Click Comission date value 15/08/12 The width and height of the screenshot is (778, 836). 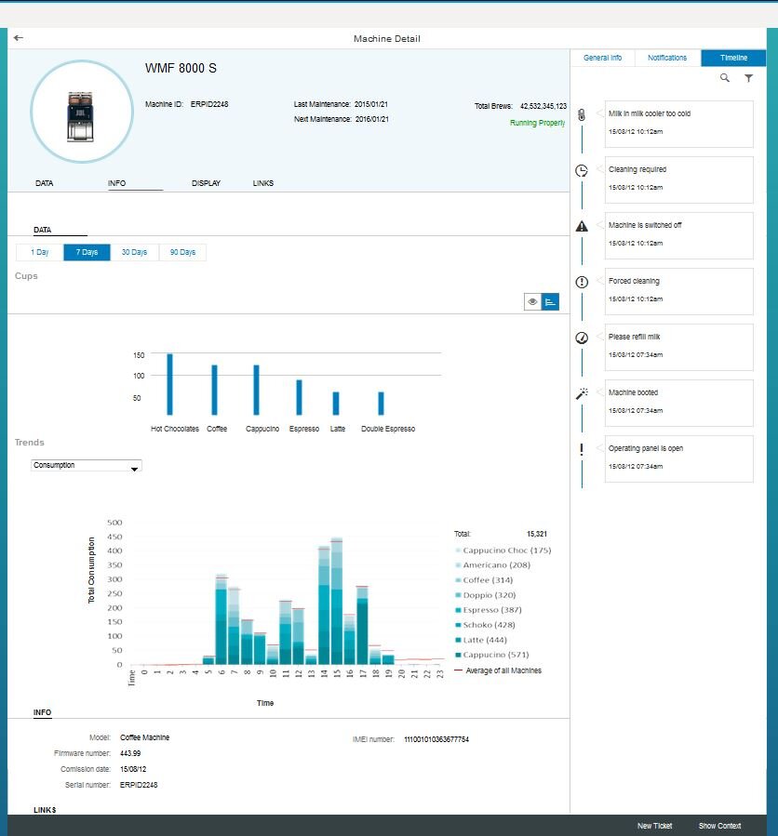pos(133,769)
